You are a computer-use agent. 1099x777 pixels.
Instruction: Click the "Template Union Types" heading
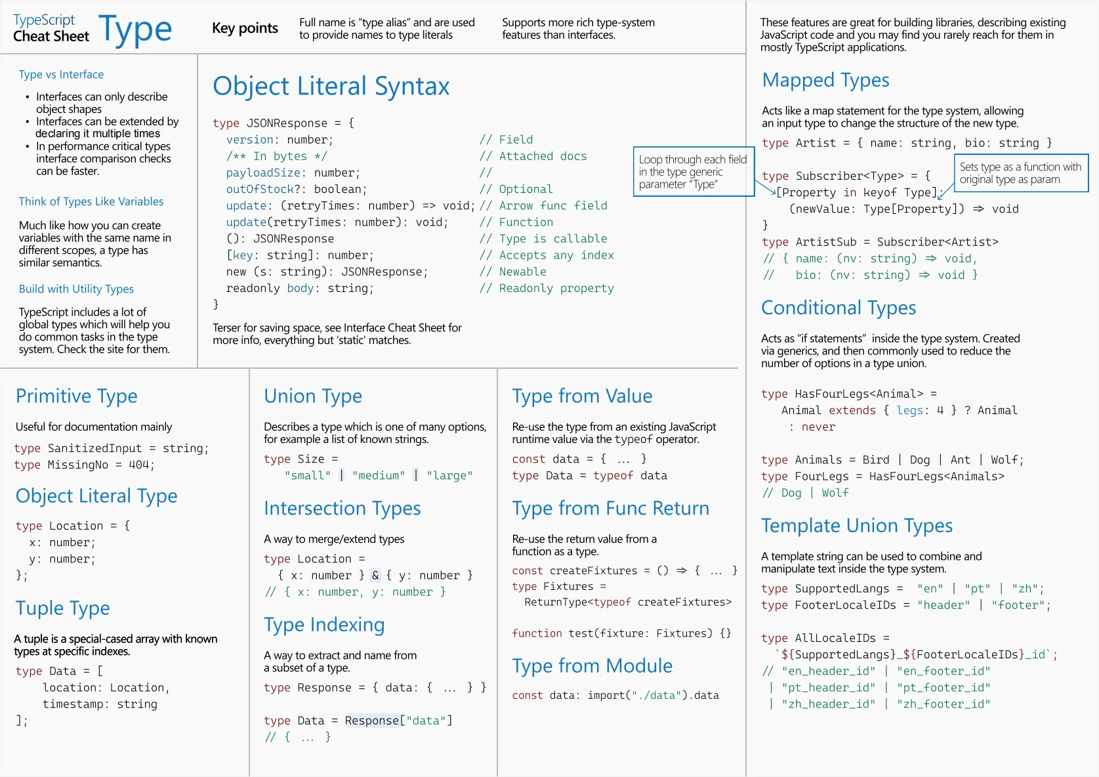(857, 526)
